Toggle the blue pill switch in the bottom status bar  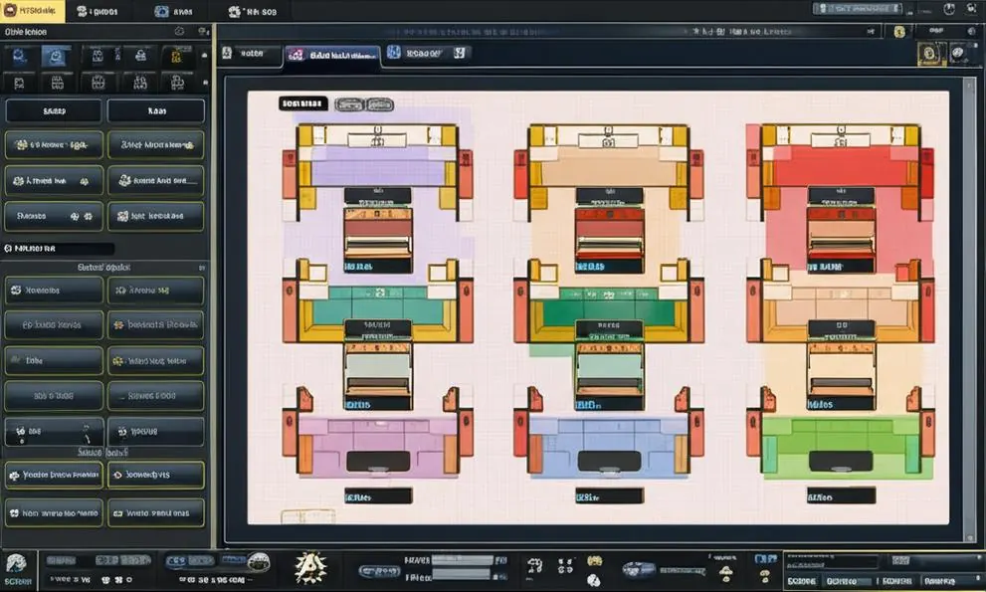click(189, 560)
